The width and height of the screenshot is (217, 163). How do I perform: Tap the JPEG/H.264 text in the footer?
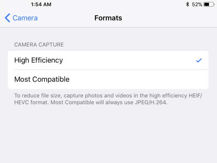(x=151, y=103)
